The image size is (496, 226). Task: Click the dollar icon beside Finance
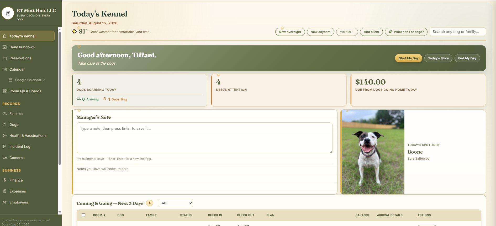5,180
